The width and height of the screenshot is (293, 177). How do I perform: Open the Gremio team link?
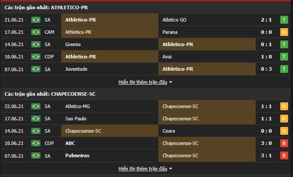73,44
